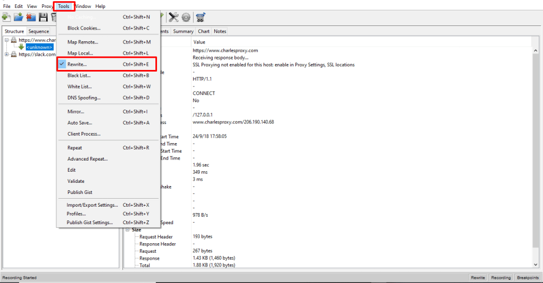Click the Close Session icon
The image size is (543, 283).
tap(31, 17)
